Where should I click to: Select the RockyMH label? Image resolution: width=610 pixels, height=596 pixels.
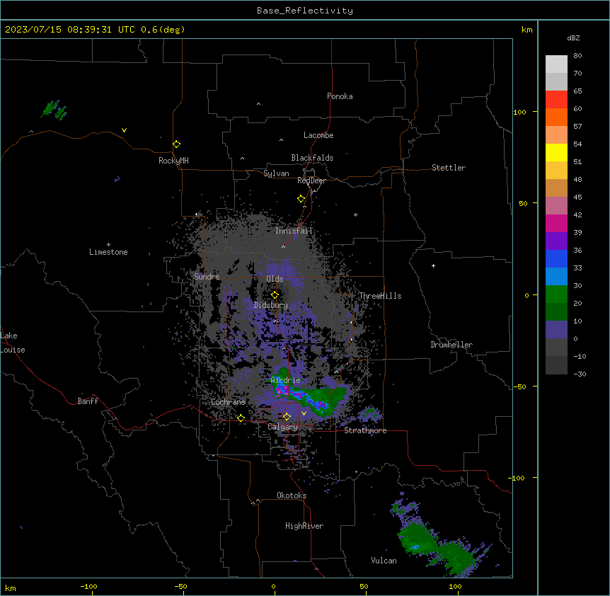click(173, 161)
